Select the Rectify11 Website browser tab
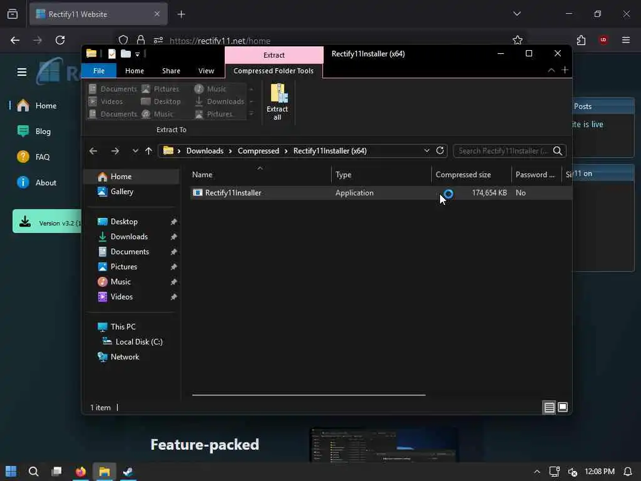The image size is (641, 481). 98,14
